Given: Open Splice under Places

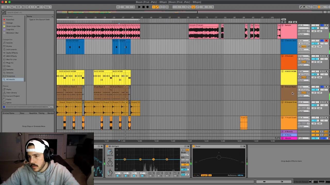Looking at the screenshot, I should pyautogui.click(x=9, y=103).
